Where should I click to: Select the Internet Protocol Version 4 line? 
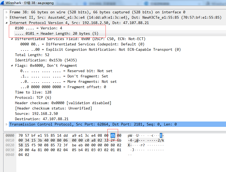(x=79, y=23)
